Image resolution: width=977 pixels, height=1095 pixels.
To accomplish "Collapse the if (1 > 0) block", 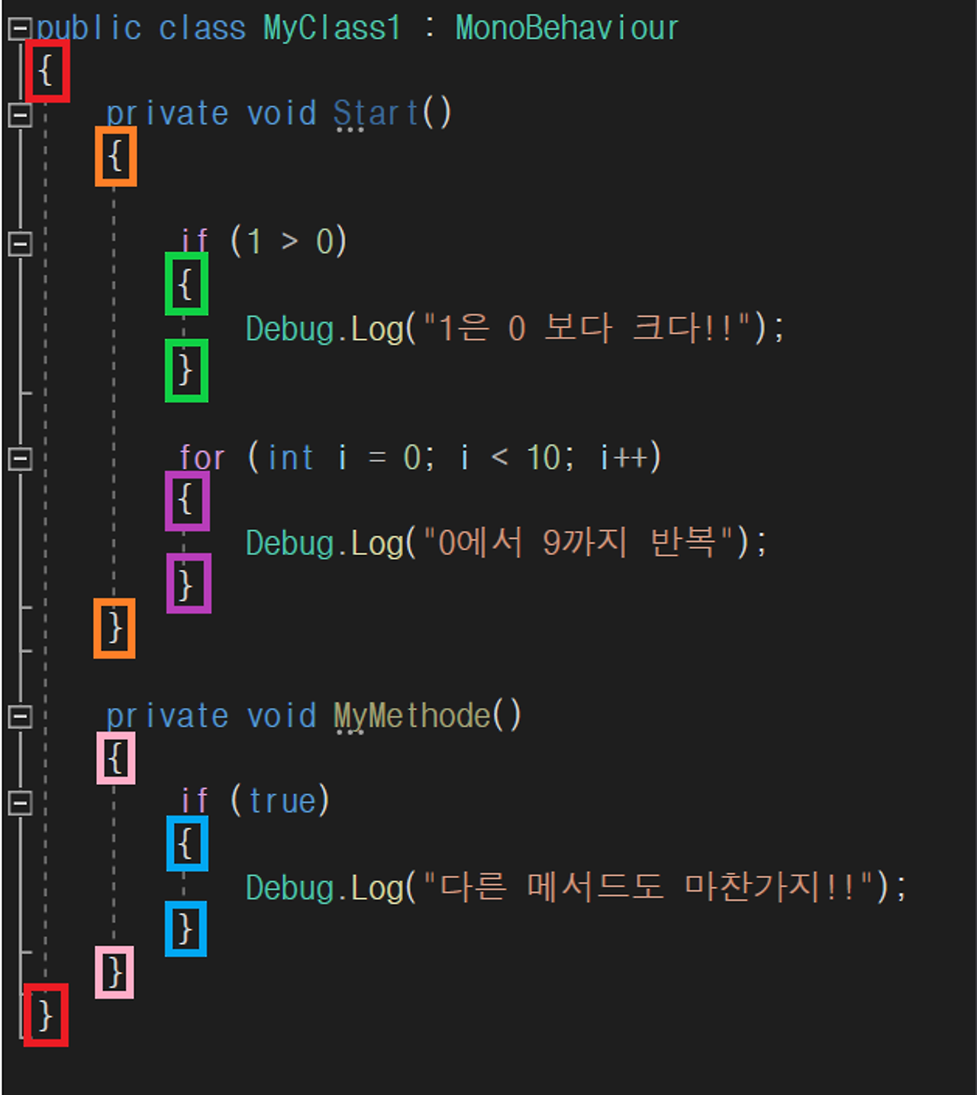I will [20, 244].
